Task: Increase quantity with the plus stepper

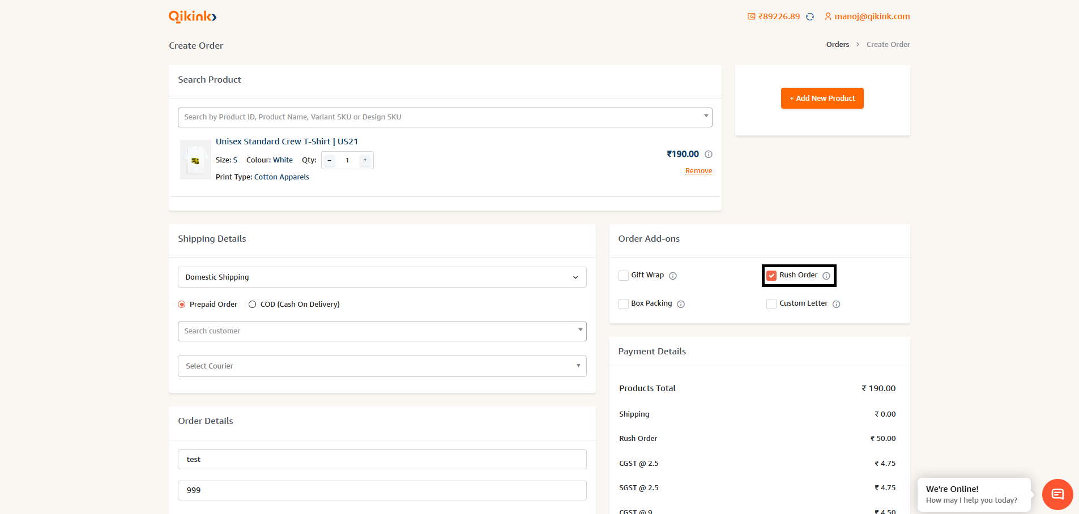Action: [365, 160]
